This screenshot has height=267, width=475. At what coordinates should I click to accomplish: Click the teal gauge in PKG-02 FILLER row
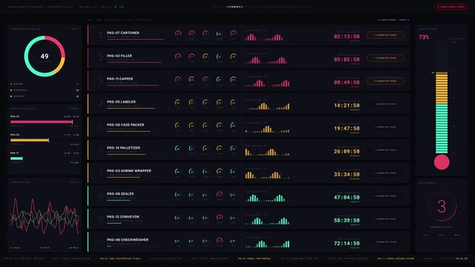click(219, 56)
